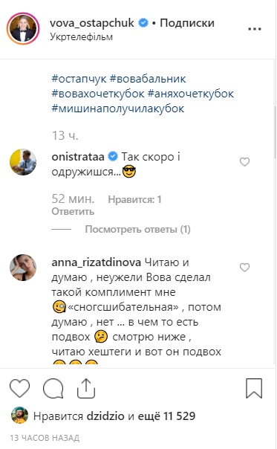
Task: Open the #мишинаполучилакубок hashtag
Action: click(x=118, y=109)
